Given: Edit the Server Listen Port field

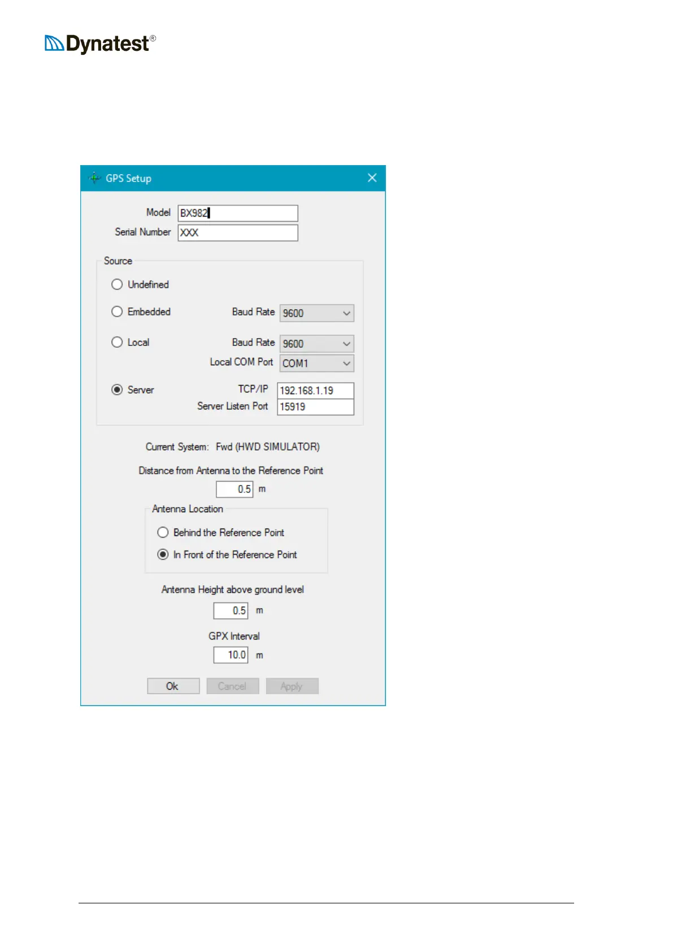Looking at the screenshot, I should click(315, 407).
